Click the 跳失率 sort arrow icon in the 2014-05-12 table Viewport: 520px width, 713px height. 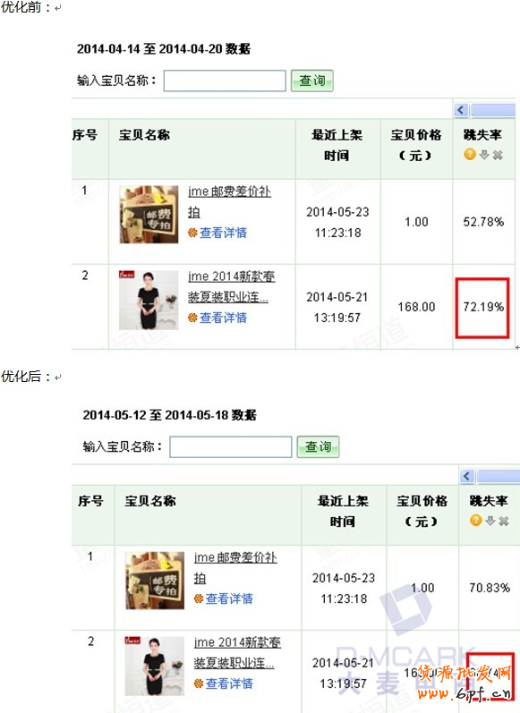pos(490,521)
